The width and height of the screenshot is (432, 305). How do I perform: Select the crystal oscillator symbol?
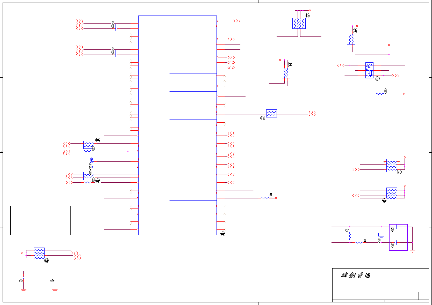(x=381, y=235)
